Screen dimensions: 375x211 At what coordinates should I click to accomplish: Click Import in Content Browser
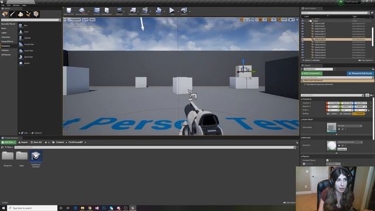pyautogui.click(x=23, y=142)
